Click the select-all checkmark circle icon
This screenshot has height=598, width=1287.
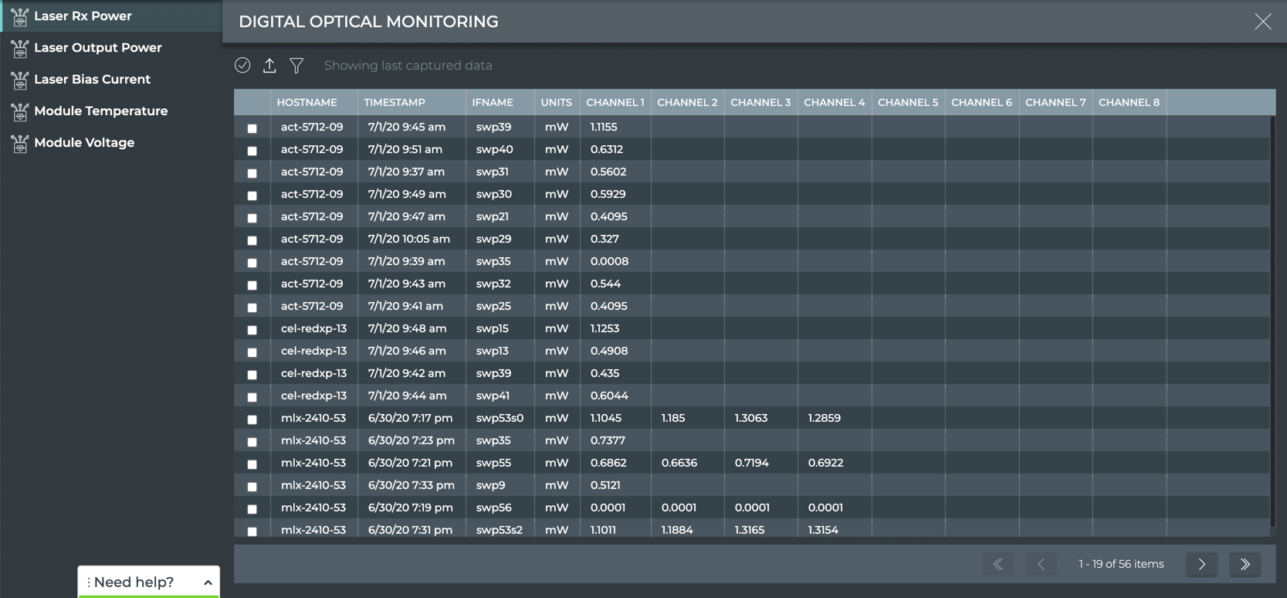click(242, 66)
